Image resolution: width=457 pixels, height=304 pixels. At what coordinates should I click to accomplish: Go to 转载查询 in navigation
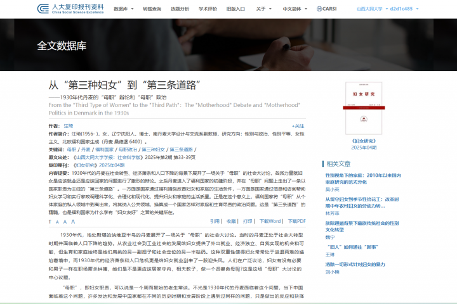152,9
